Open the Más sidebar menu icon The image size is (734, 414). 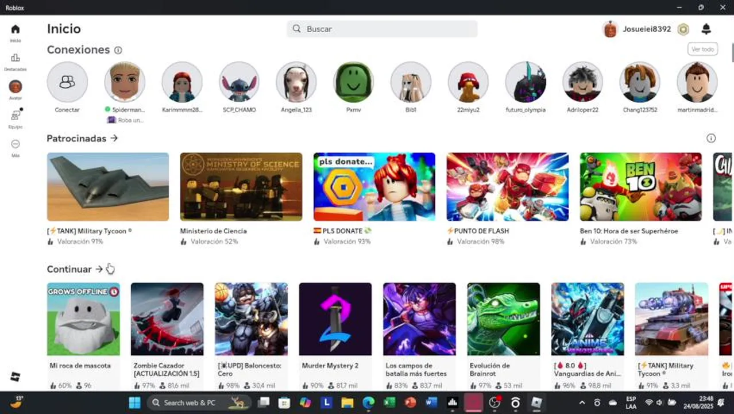[16, 144]
